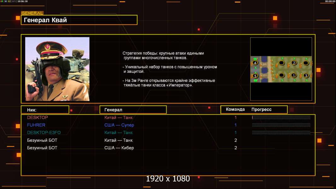Click the Команда column header
This screenshot has height=189, width=336.
point(235,109)
